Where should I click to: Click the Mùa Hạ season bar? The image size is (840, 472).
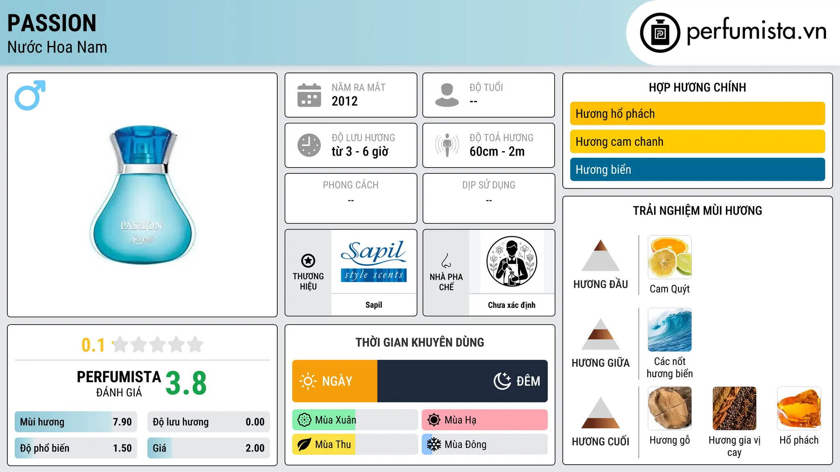[x=485, y=420]
